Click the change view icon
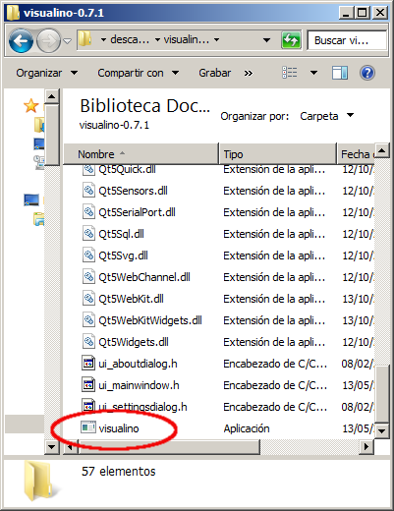Image resolution: width=394 pixels, height=511 pixels. (x=290, y=73)
